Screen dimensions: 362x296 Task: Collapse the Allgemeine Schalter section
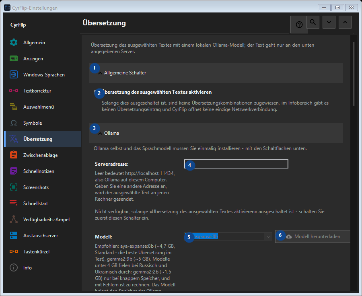click(216, 73)
